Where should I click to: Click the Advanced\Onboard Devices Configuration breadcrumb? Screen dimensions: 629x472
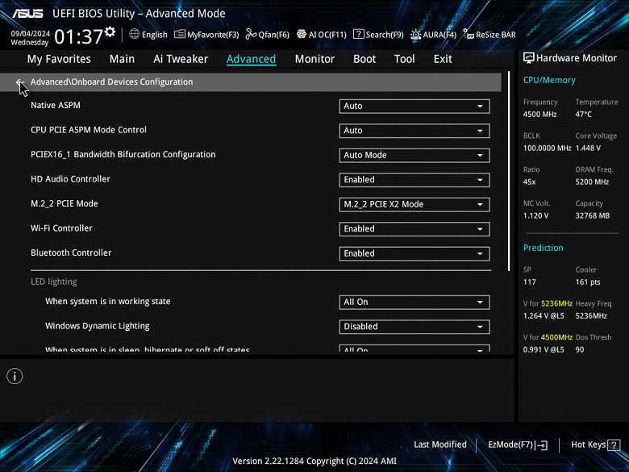(111, 81)
